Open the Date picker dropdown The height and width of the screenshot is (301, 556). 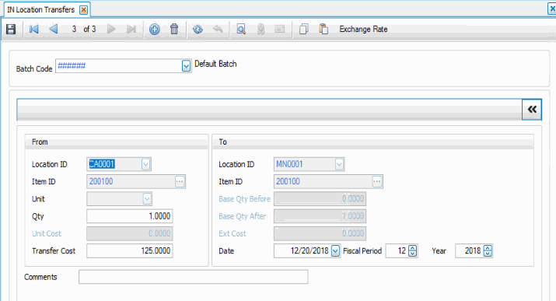click(x=335, y=251)
